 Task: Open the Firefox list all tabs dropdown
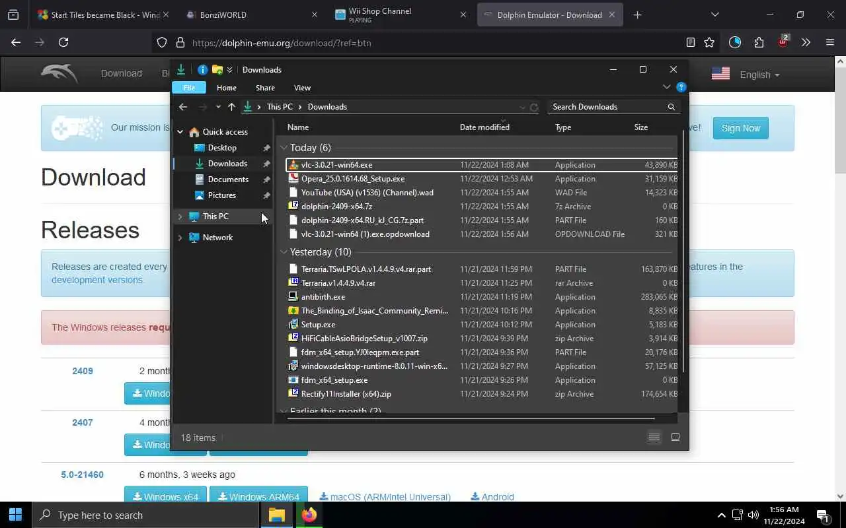point(714,15)
